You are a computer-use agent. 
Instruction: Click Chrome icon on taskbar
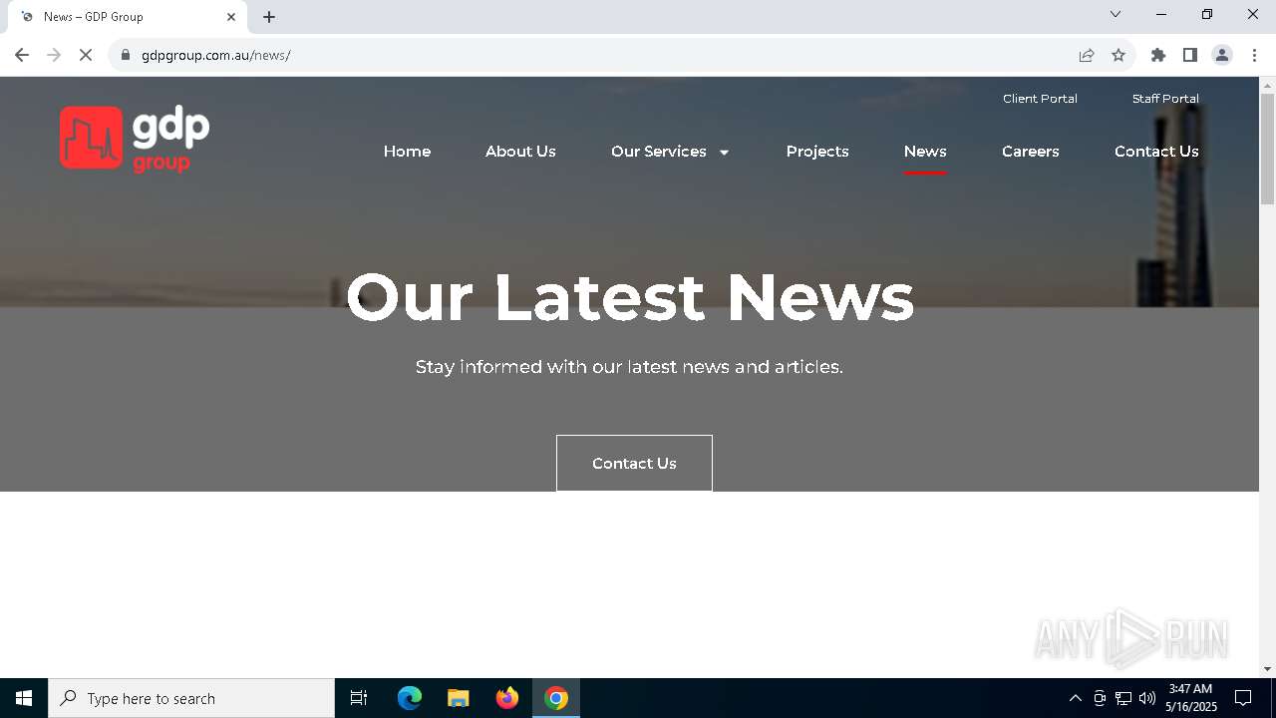click(x=556, y=698)
